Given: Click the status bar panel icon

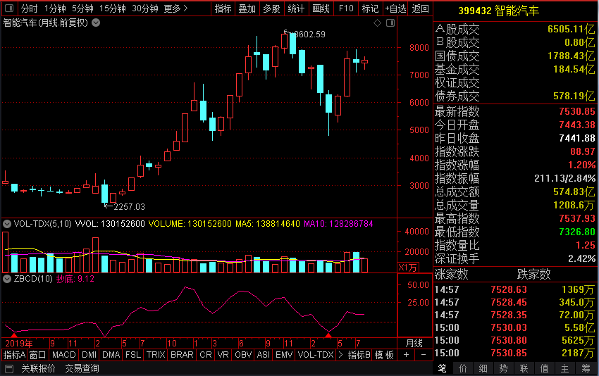Looking at the screenshot, I should point(8,368).
